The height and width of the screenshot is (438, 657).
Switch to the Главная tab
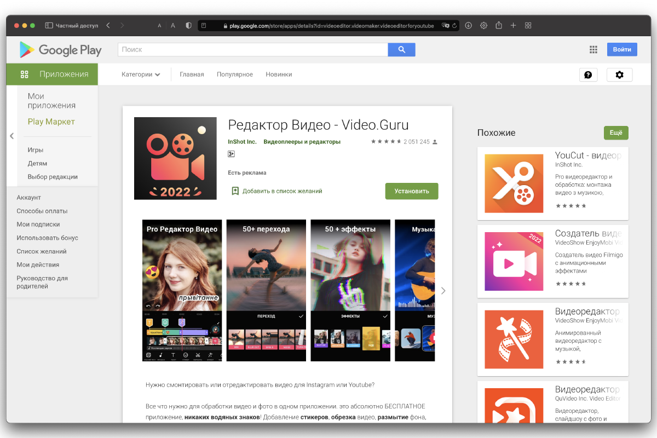point(192,74)
